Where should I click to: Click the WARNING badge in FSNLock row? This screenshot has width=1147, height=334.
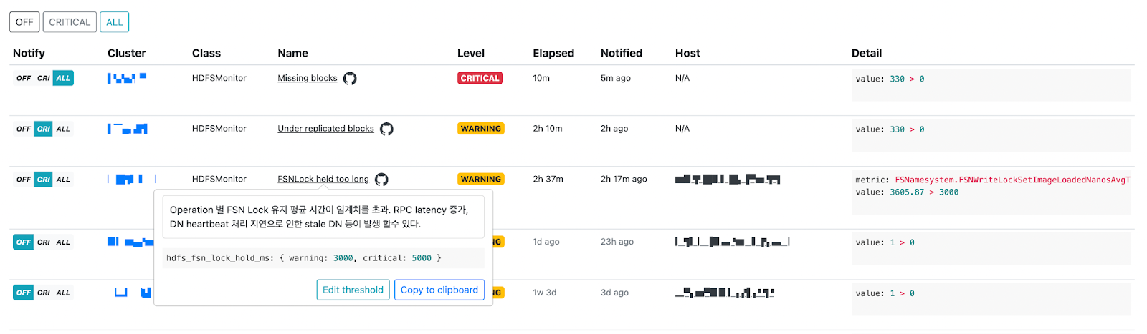tap(481, 179)
